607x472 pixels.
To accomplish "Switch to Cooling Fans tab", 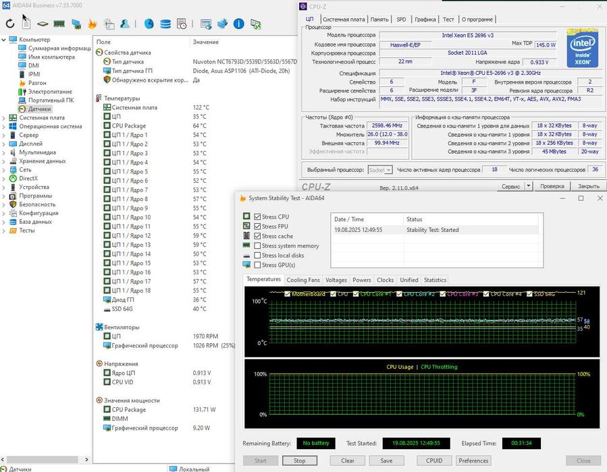I will [x=303, y=280].
